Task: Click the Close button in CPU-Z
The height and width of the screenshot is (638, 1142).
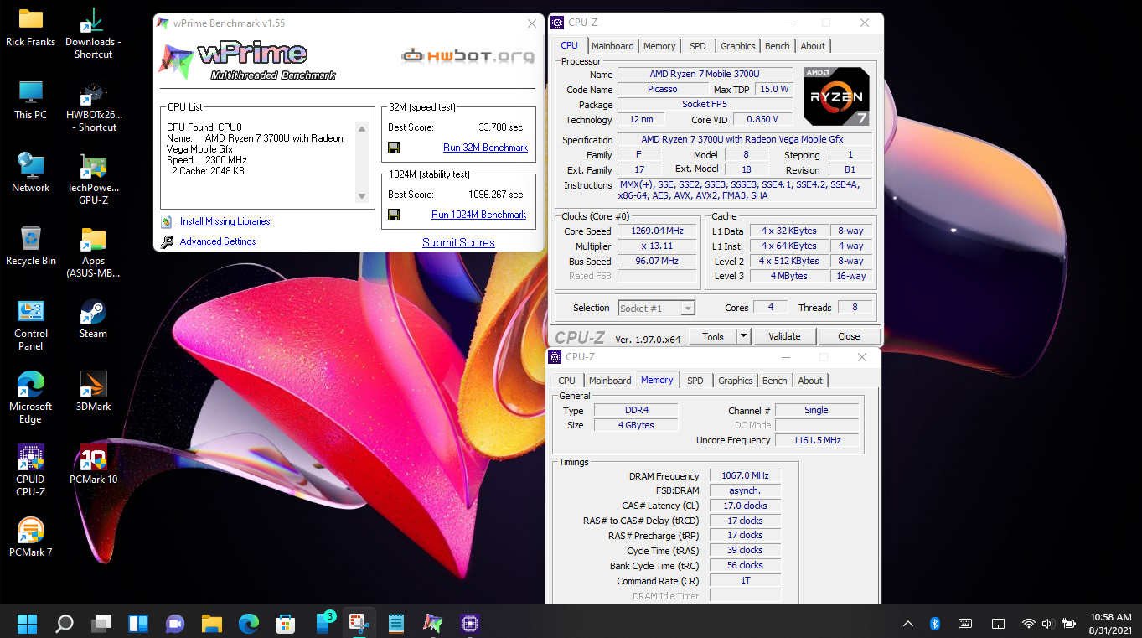Action: (x=849, y=336)
